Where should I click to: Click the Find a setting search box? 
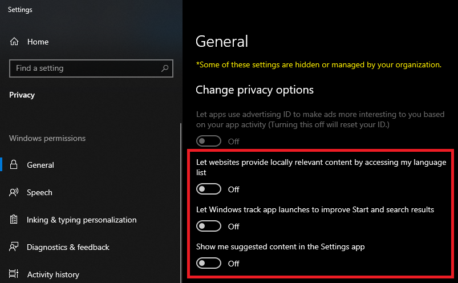point(86,68)
